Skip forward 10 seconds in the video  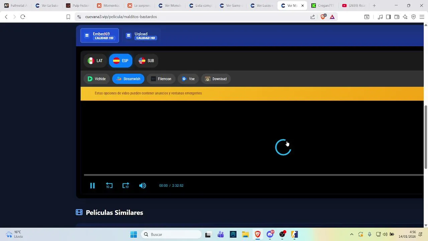coord(125,185)
